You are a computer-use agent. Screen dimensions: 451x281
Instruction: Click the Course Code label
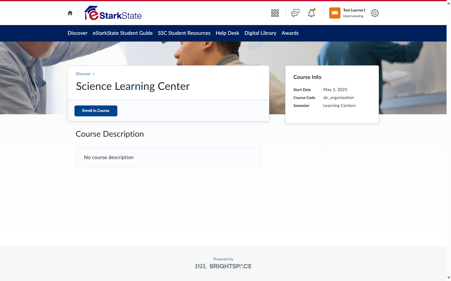click(304, 98)
